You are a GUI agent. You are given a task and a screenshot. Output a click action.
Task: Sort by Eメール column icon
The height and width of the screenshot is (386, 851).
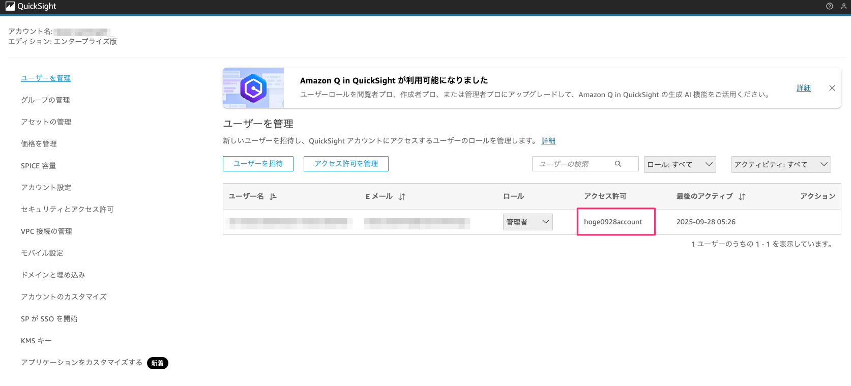point(402,196)
